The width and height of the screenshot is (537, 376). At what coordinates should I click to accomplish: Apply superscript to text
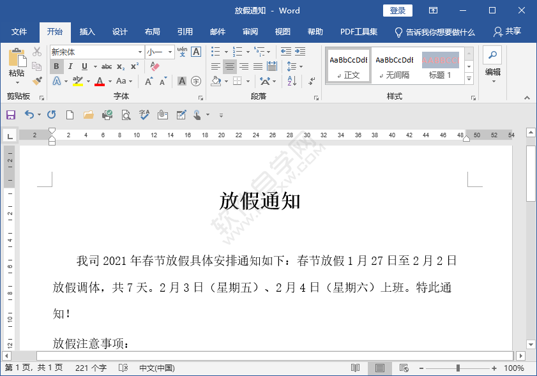coord(134,66)
